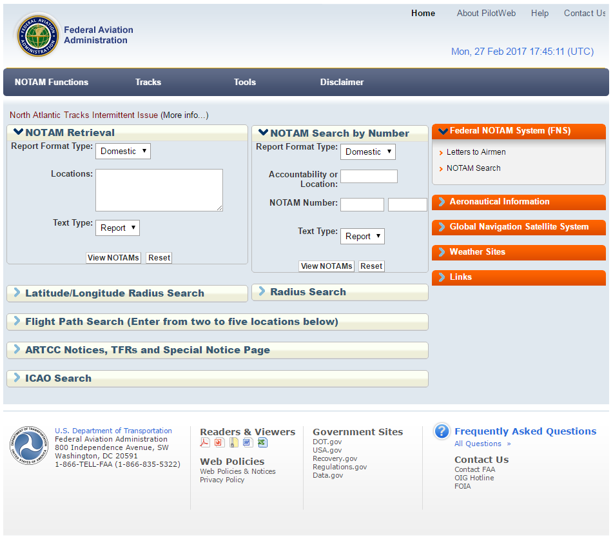
Task: Expand ARTCC Notices, TFRs and Special Notice
Action: (217, 349)
